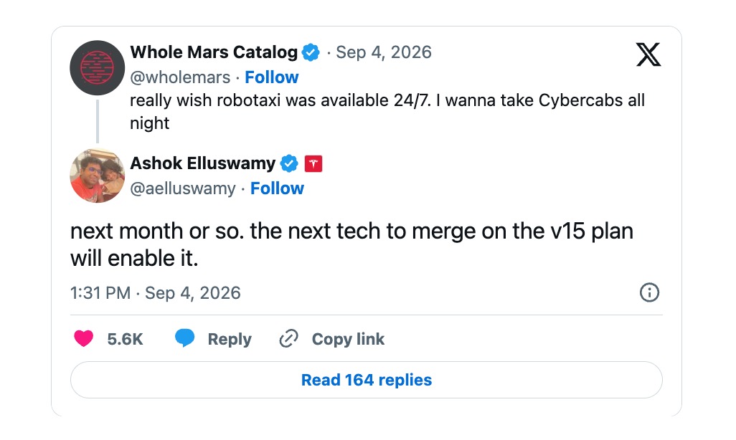The image size is (736, 440).
Task: Open the @aelluswamy handle
Action: (183, 188)
